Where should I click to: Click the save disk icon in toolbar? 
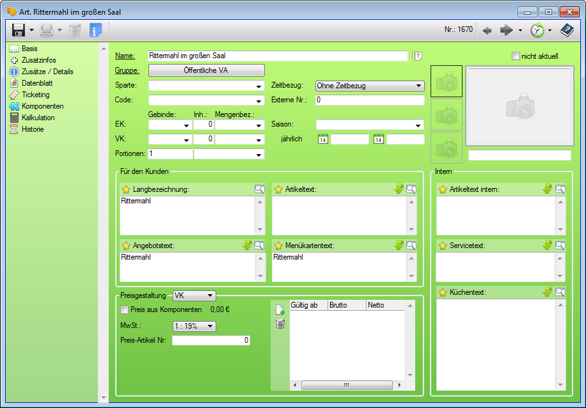tap(18, 30)
